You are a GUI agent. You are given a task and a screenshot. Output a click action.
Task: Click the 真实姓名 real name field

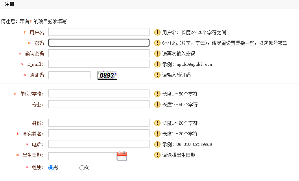point(99,133)
